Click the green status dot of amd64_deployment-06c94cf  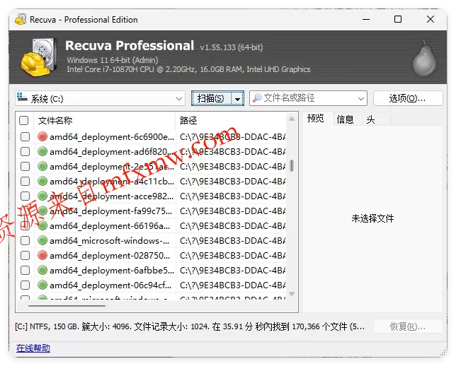tap(42, 285)
